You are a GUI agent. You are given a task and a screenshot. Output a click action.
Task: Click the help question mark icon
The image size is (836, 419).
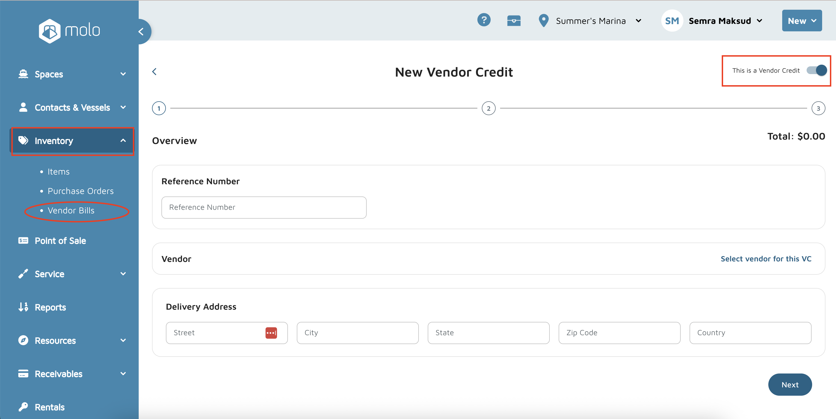(483, 21)
